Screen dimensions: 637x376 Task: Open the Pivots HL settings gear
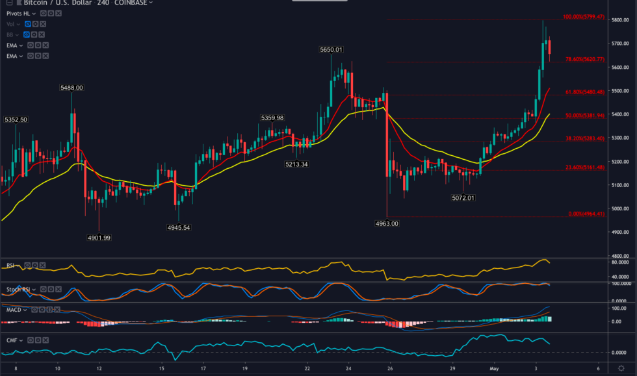tap(51, 12)
